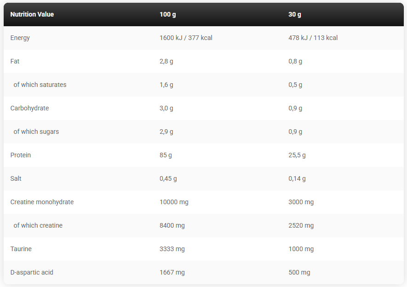Select the Carbohydrate row label
Viewport: 407px width, 287px height.
tap(29, 108)
